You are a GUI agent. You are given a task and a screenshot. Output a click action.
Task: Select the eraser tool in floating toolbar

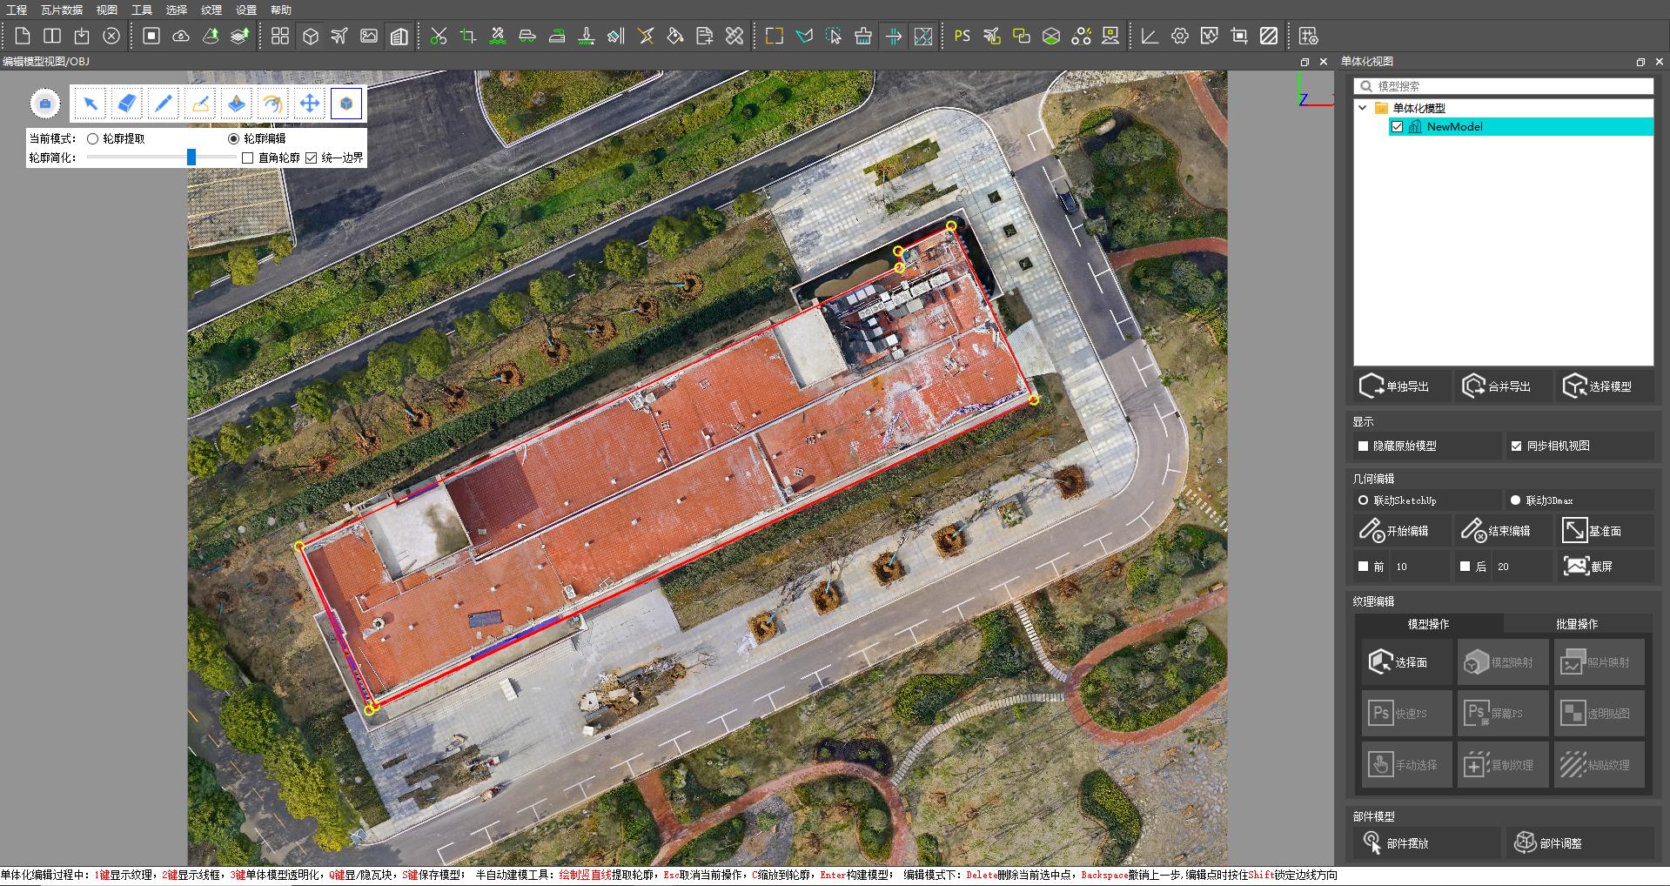coord(126,104)
